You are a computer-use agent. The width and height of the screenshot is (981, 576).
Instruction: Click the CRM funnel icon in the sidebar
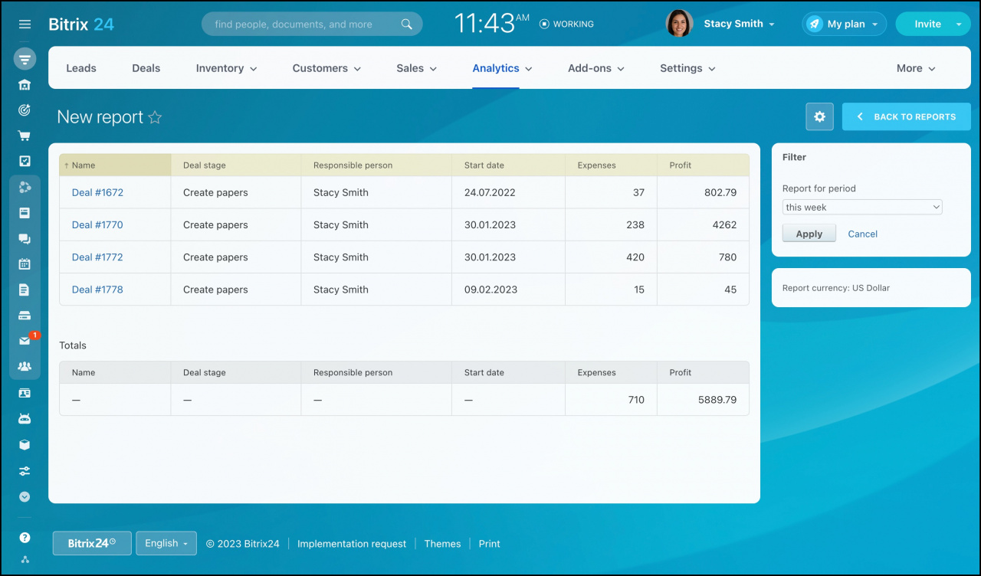(x=25, y=59)
